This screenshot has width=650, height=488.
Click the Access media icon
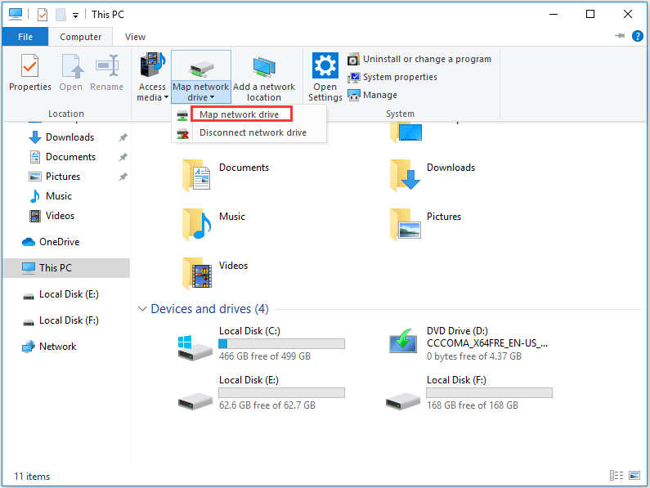click(153, 65)
